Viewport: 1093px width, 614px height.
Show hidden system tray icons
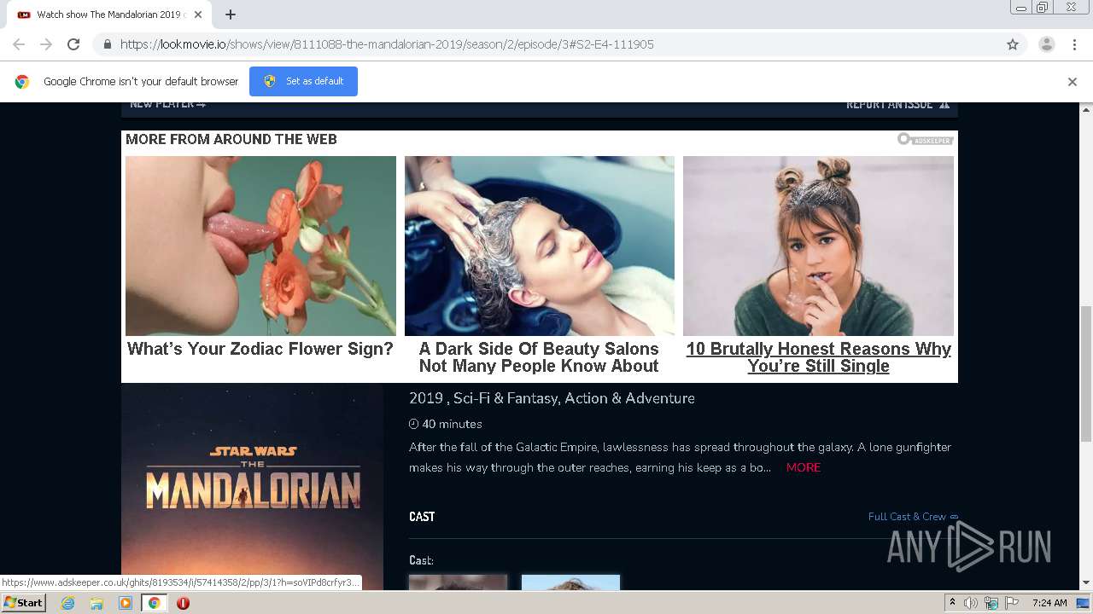point(952,603)
